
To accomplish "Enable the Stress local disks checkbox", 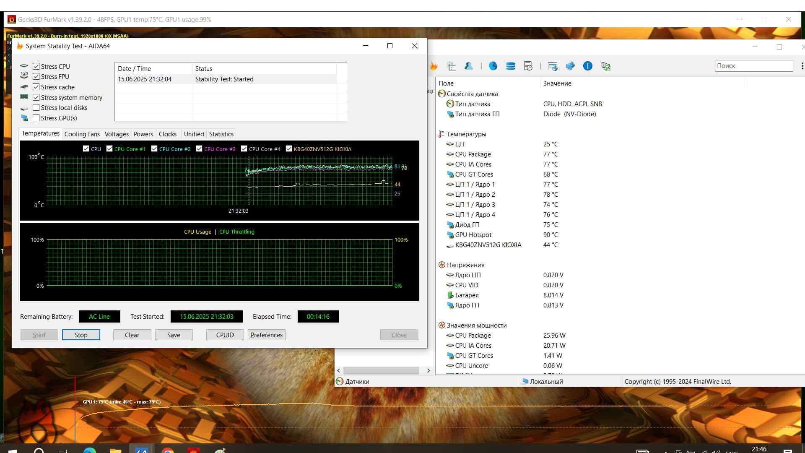I will coord(36,107).
